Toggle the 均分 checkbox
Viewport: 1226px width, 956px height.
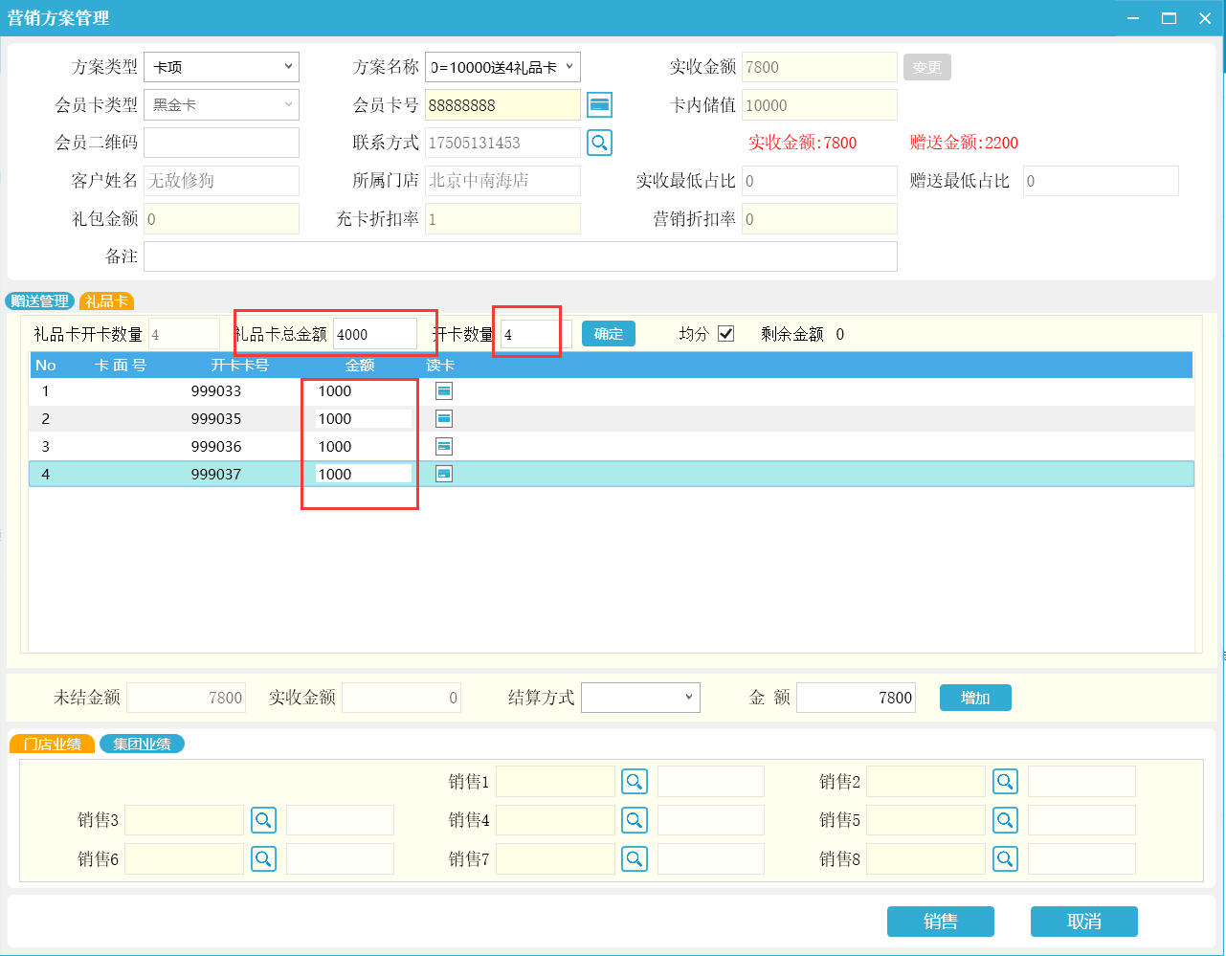tap(725, 334)
